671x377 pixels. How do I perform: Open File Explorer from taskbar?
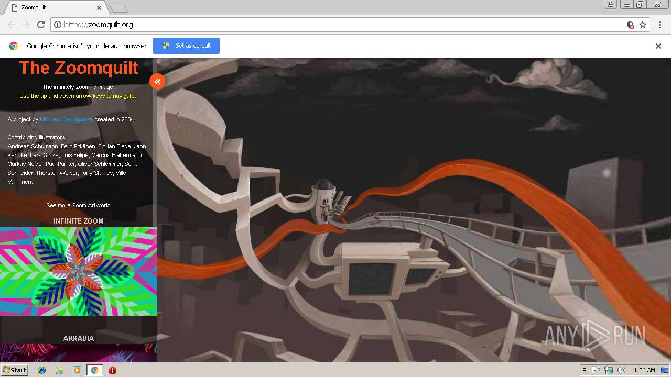tap(59, 370)
